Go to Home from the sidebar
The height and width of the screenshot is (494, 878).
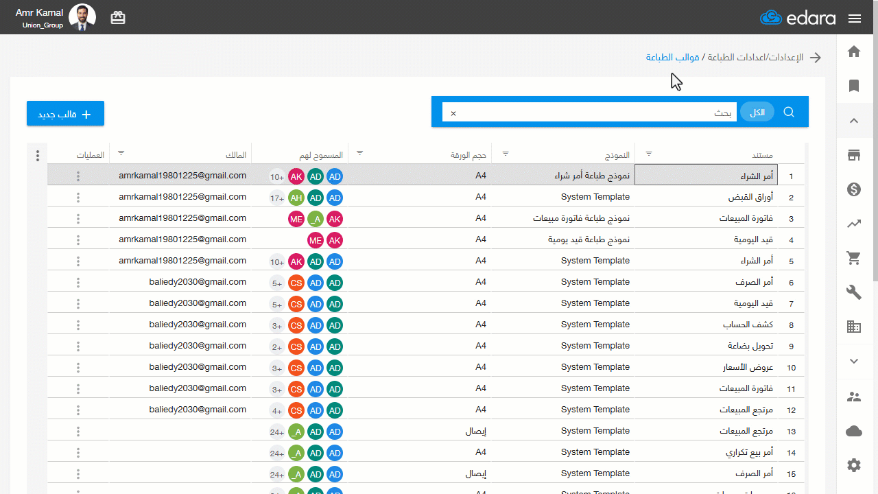854,51
